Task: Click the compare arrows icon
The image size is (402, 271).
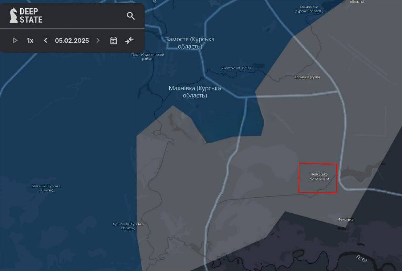Action: [x=129, y=40]
